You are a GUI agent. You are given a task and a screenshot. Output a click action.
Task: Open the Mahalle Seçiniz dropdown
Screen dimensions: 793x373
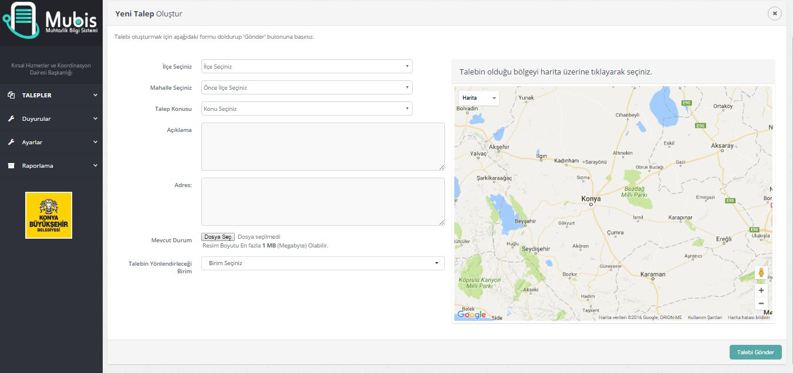(x=306, y=87)
